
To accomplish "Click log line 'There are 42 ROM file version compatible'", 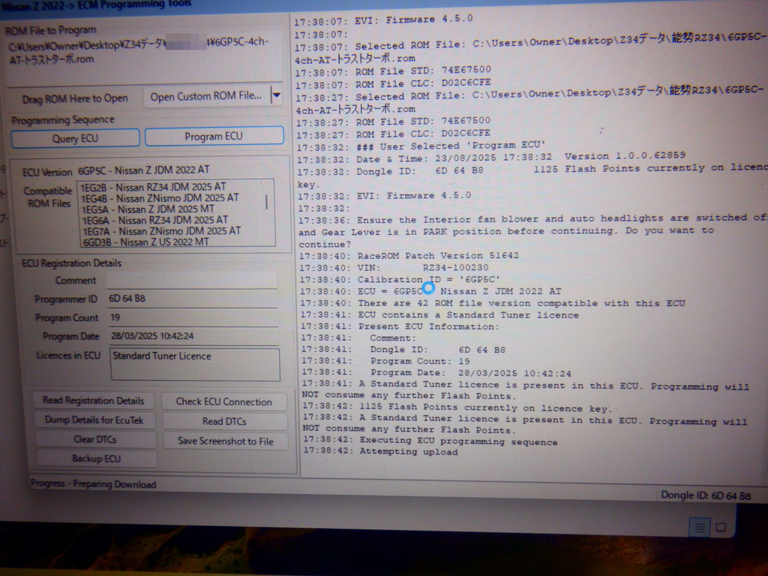I will [493, 303].
